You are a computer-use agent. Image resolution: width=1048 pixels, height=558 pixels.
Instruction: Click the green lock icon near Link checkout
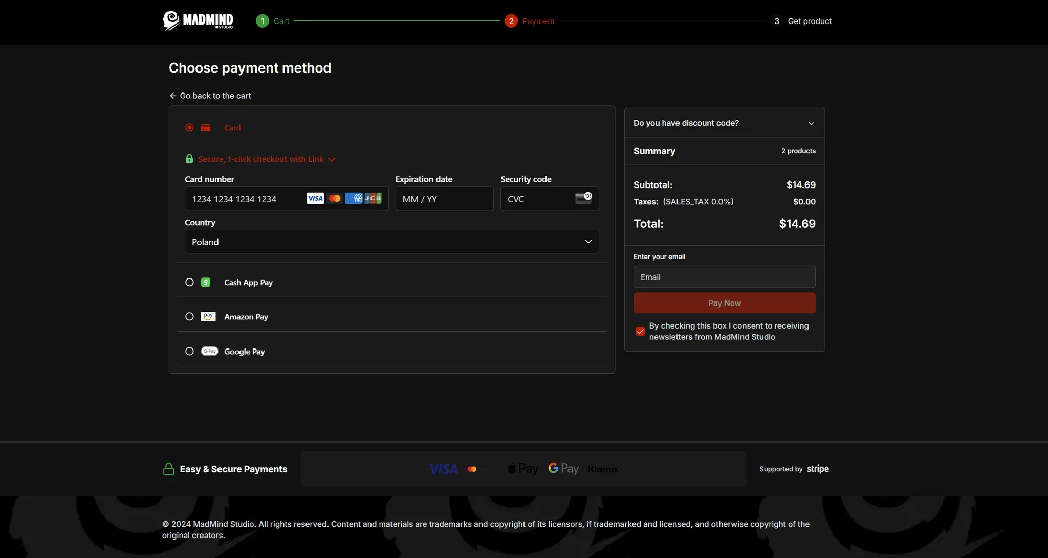click(x=189, y=159)
